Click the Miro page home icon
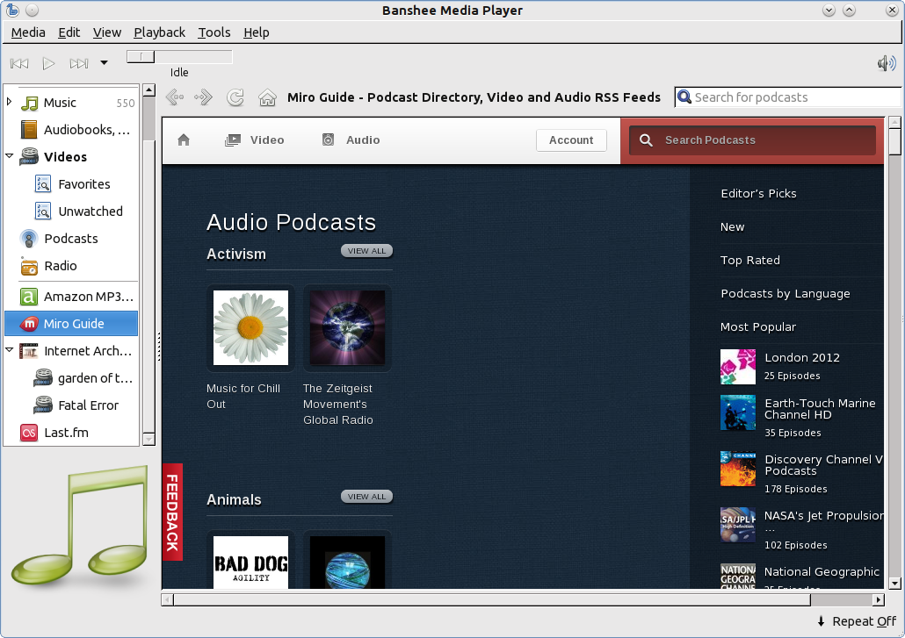Viewport: 905px width, 638px height. click(184, 140)
